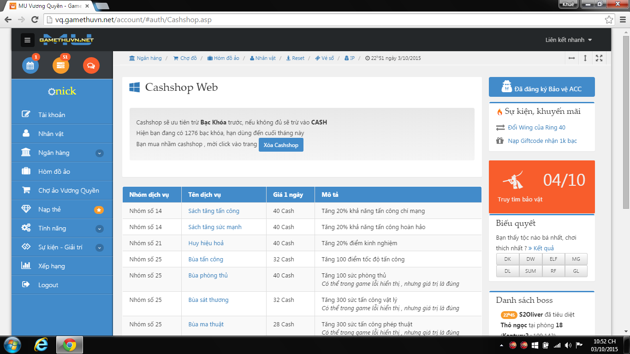
Task: Open the blue calendar notification icon
Action: tap(30, 65)
